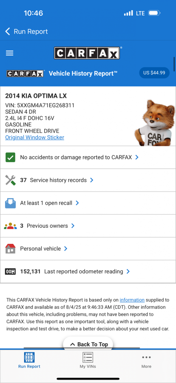Tap the blue open recall envelope icon

10,203
